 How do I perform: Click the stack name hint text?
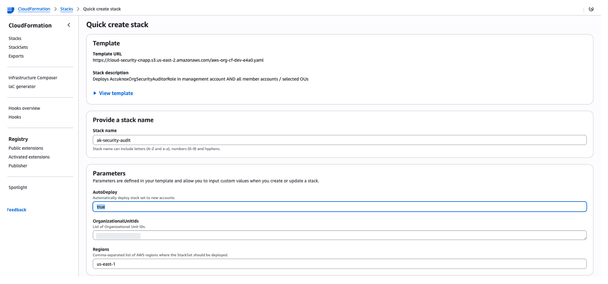pyautogui.click(x=157, y=149)
